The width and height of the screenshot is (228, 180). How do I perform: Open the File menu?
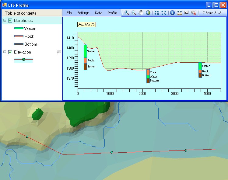point(69,13)
